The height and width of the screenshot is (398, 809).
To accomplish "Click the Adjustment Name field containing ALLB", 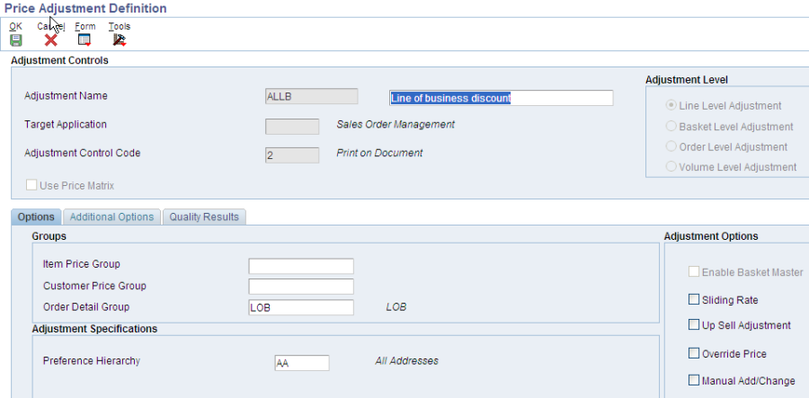I will point(311,96).
